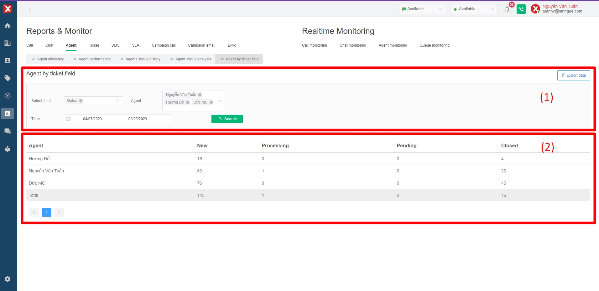Open the first Available status dropdown
The width and height of the screenshot is (599, 291).
coord(422,9)
